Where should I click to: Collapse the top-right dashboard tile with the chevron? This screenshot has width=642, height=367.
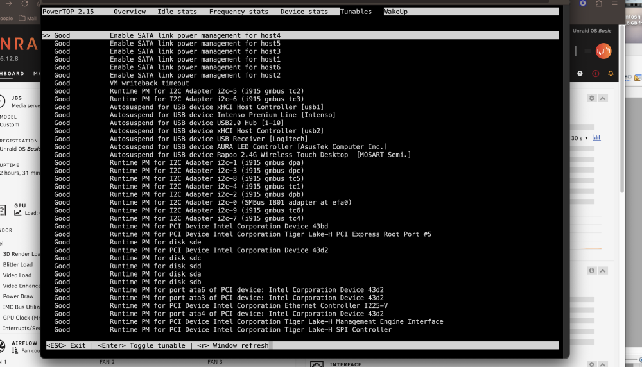coord(603,98)
